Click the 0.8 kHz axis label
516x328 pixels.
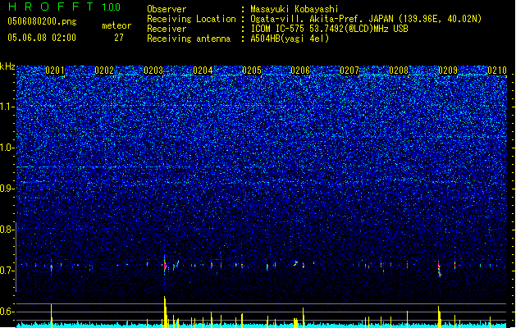pyautogui.click(x=7, y=230)
